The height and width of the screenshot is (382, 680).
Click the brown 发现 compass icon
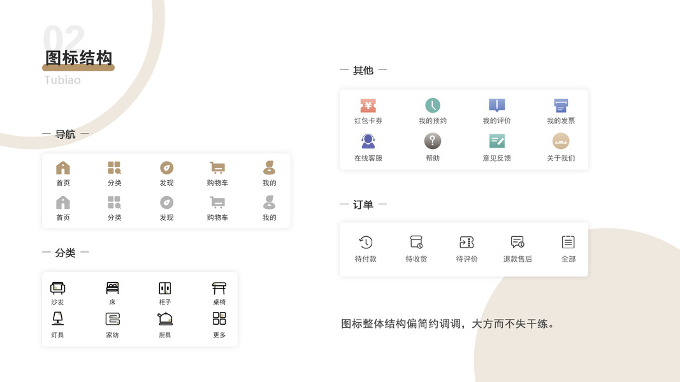(x=166, y=167)
